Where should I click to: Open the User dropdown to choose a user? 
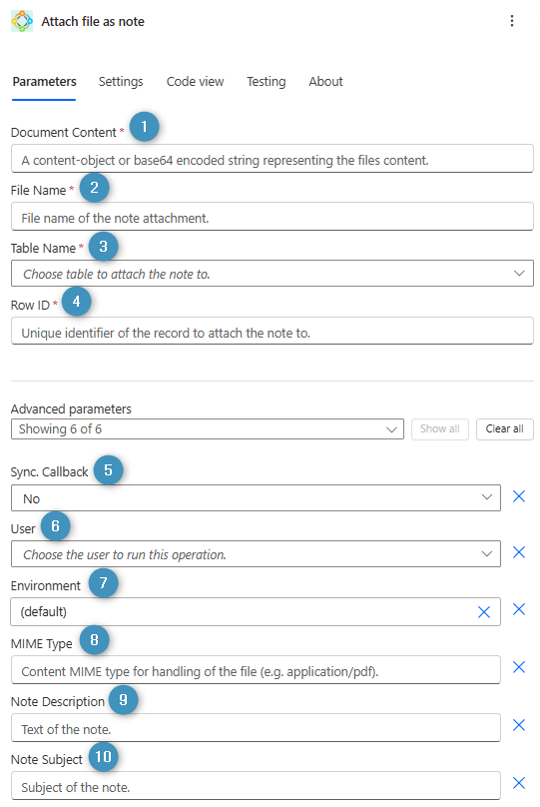point(256,553)
